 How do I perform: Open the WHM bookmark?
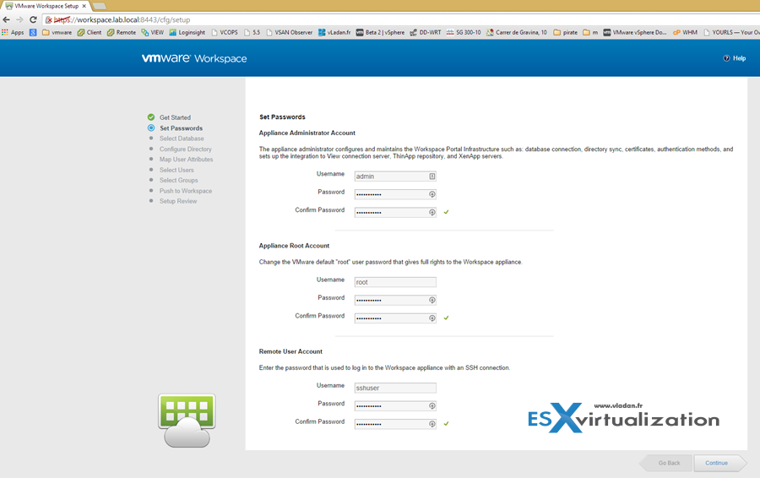click(686, 32)
